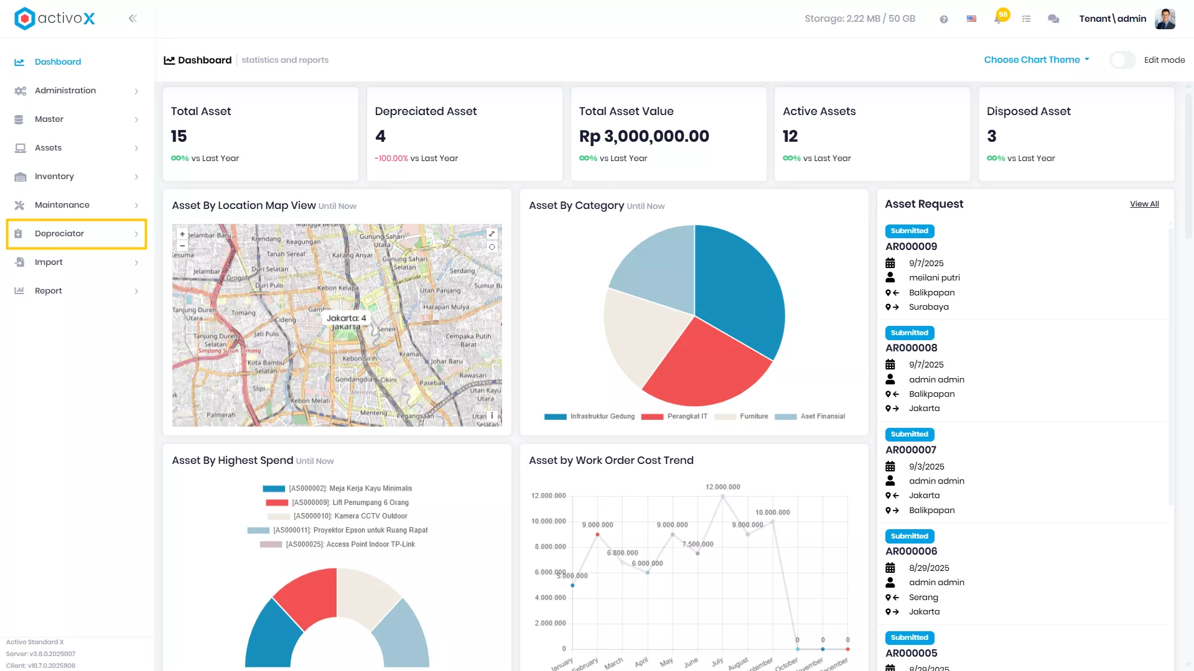Screen dimensions: 1194x671
Task: Expand the Depreciator submenu
Action: (77, 234)
